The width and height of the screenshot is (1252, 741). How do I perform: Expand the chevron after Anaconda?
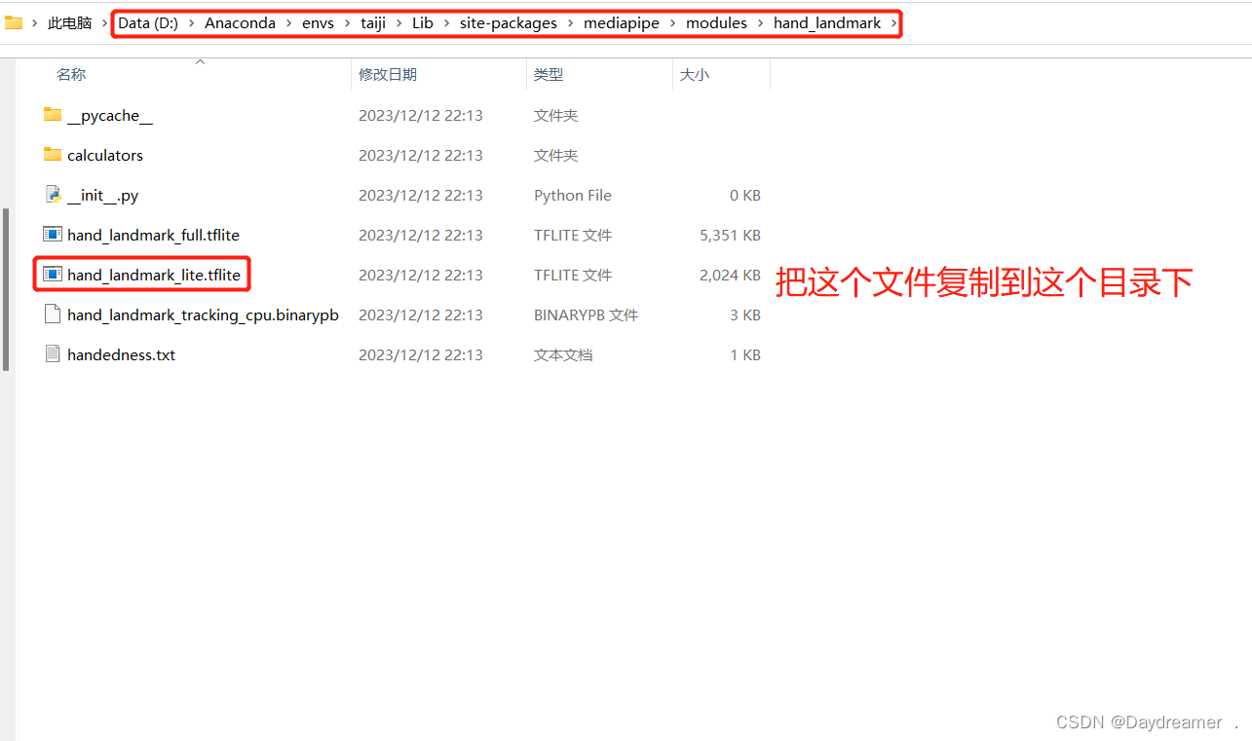[288, 23]
